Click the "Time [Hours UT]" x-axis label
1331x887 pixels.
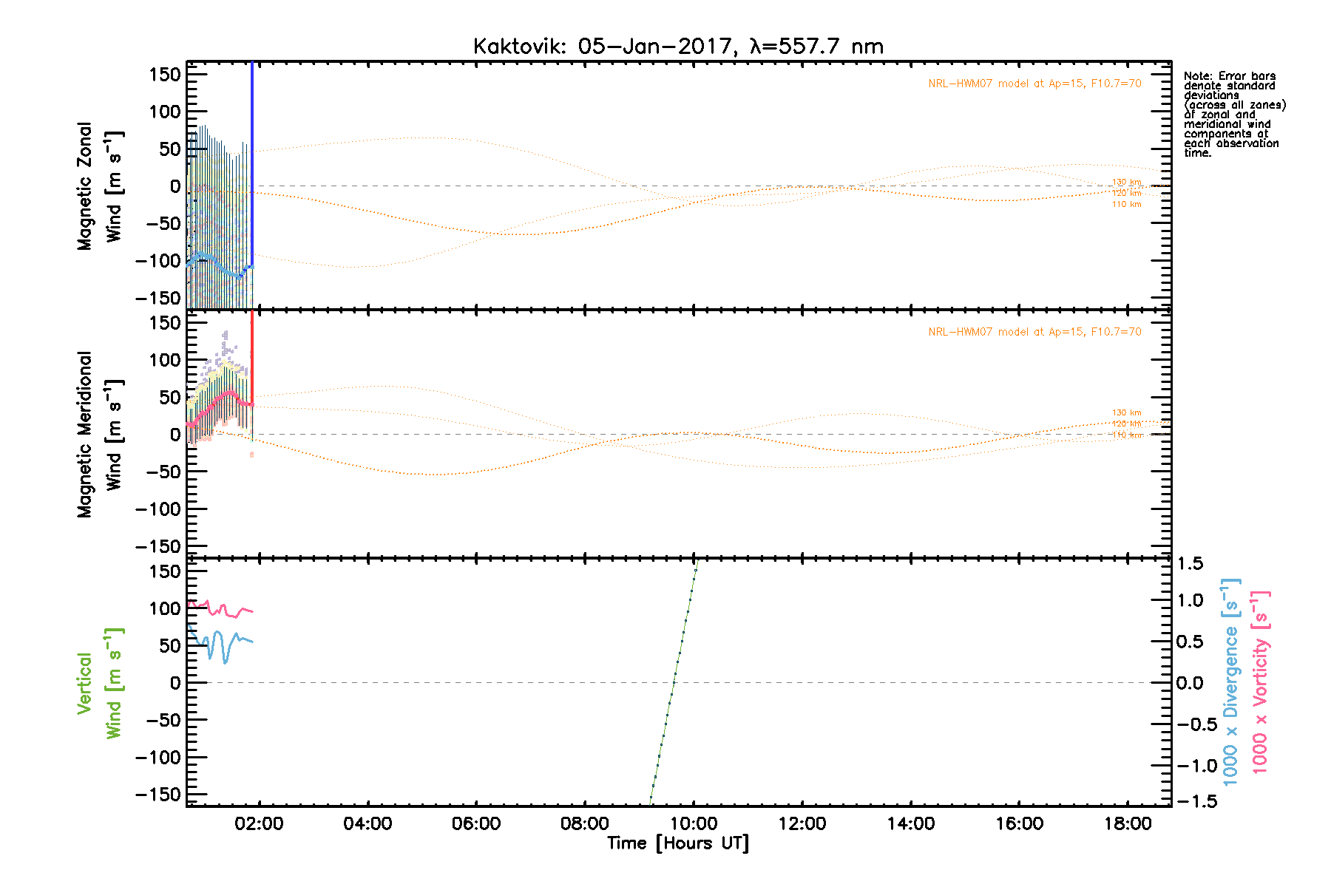coord(678,843)
